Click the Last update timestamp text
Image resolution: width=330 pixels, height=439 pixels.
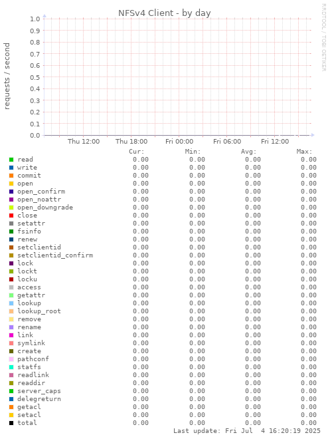tap(247, 430)
